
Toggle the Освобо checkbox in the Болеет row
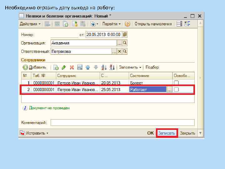coord(176,83)
